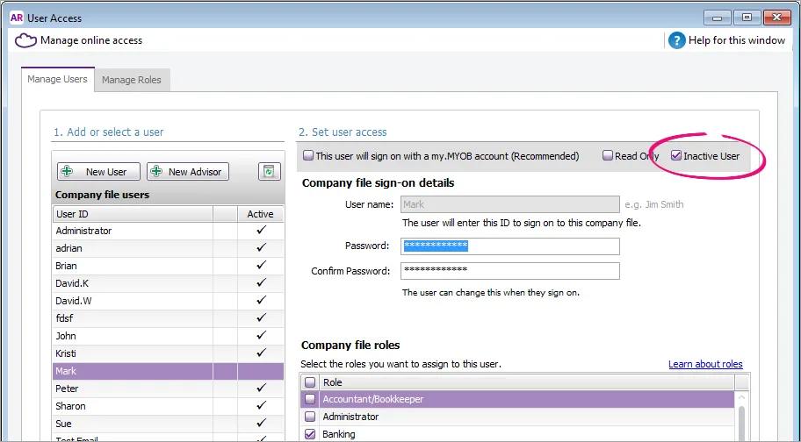Open Help for this window icon
Screen dimensions: 801x442
[x=677, y=40]
